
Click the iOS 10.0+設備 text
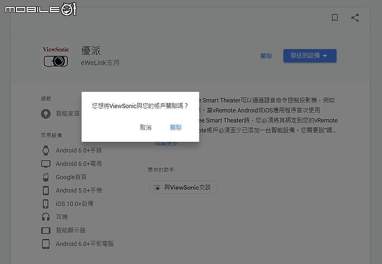point(75,204)
